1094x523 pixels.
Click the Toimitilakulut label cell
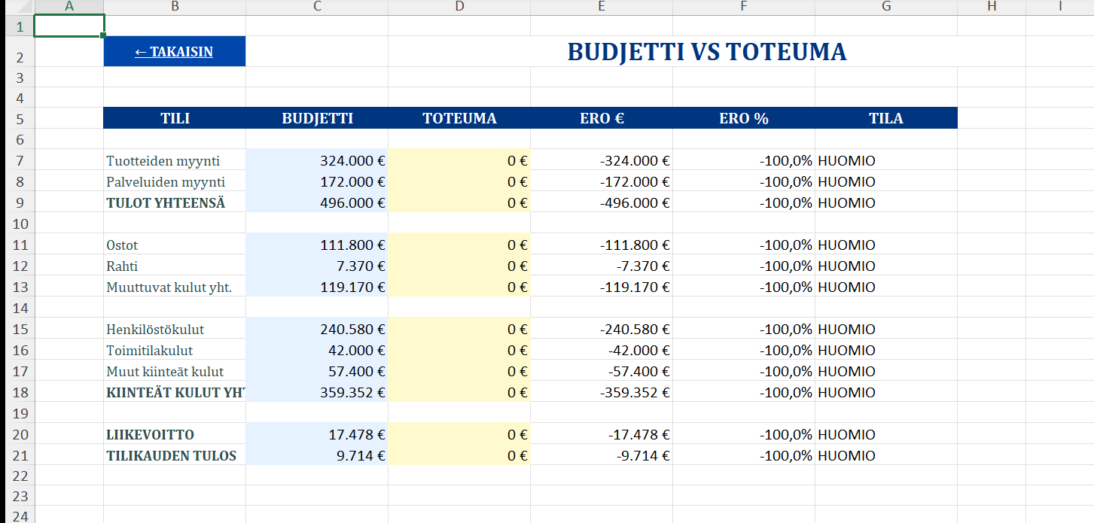tap(175, 350)
